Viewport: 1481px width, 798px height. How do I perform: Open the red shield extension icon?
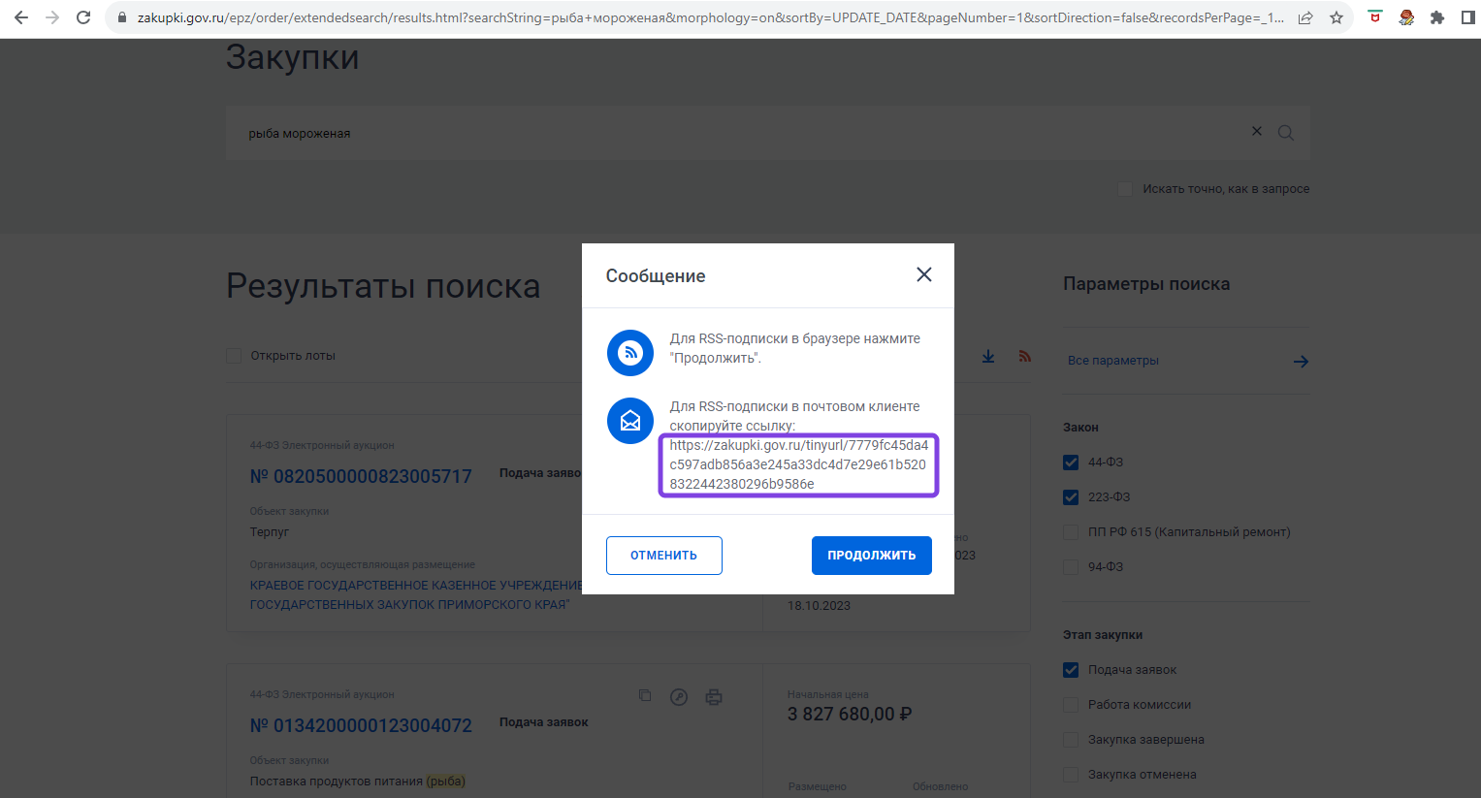(1375, 17)
